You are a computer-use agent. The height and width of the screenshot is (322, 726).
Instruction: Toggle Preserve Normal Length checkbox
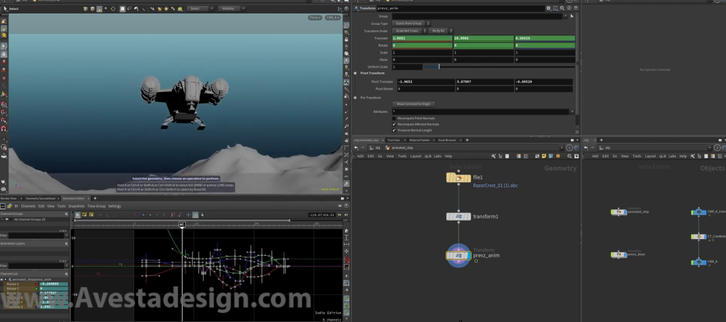394,131
